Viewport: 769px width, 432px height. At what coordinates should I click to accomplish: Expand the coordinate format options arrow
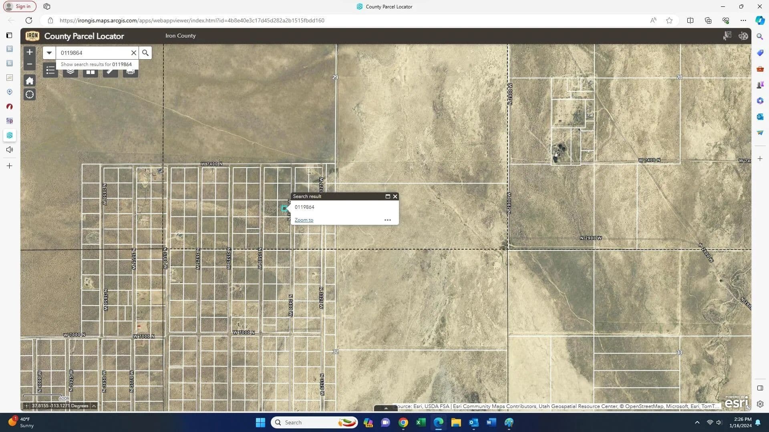94,406
